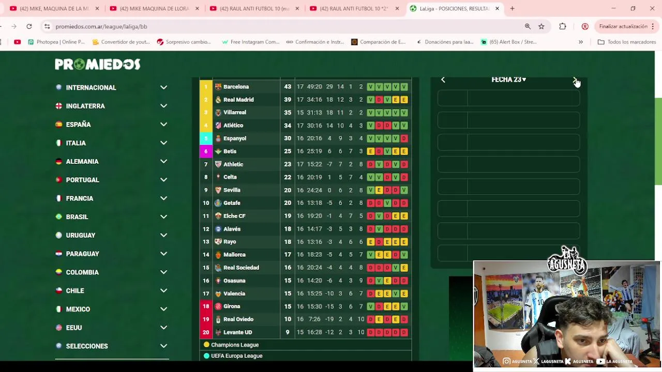Click the browser forward arrow
Viewport: 662px width, 372px height.
point(13,26)
